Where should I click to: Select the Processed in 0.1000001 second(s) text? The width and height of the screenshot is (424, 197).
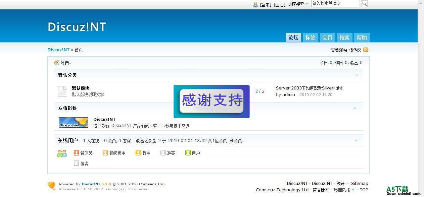click(x=91, y=189)
